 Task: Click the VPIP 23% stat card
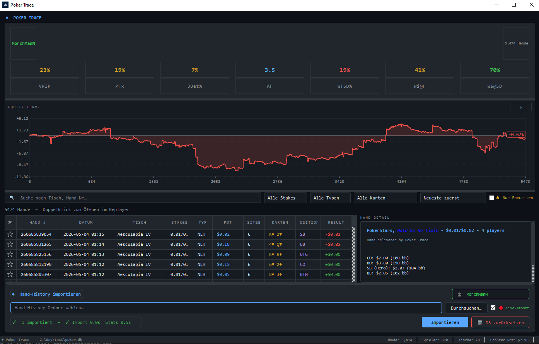coord(45,78)
